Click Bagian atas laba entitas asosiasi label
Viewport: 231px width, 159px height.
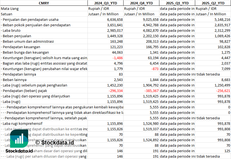[x=44, y=63]
